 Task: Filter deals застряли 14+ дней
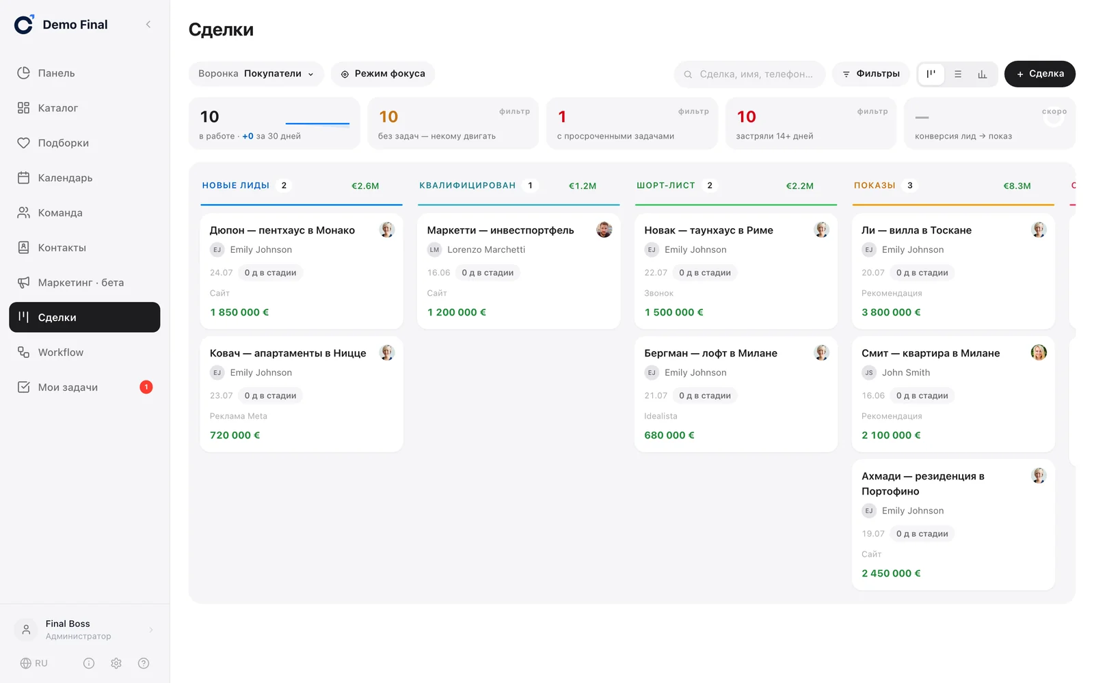point(811,124)
